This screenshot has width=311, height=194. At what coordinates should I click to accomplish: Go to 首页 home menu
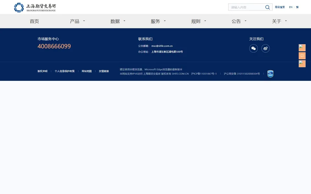pyautogui.click(x=34, y=21)
